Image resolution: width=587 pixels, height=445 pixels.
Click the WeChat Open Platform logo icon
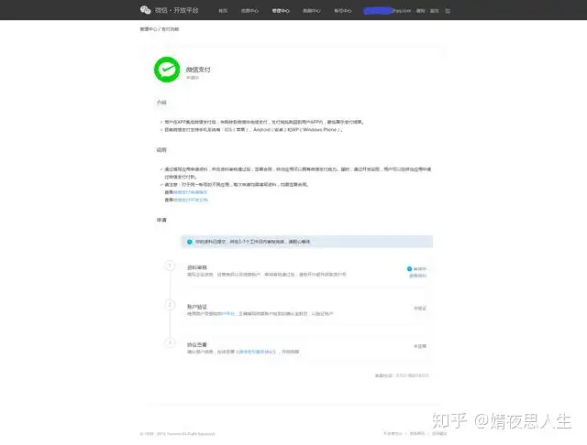point(145,10)
